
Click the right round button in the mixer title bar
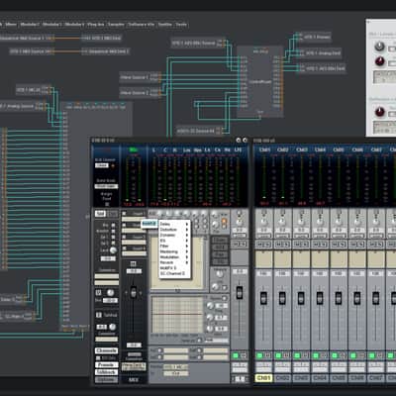coord(245,141)
